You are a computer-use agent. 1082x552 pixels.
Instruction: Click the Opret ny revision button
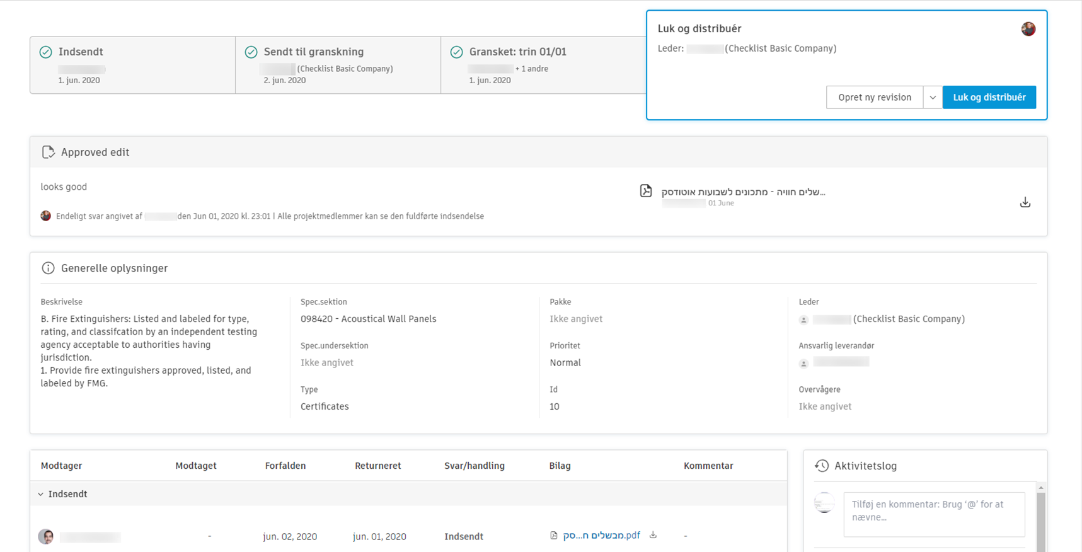tap(874, 98)
